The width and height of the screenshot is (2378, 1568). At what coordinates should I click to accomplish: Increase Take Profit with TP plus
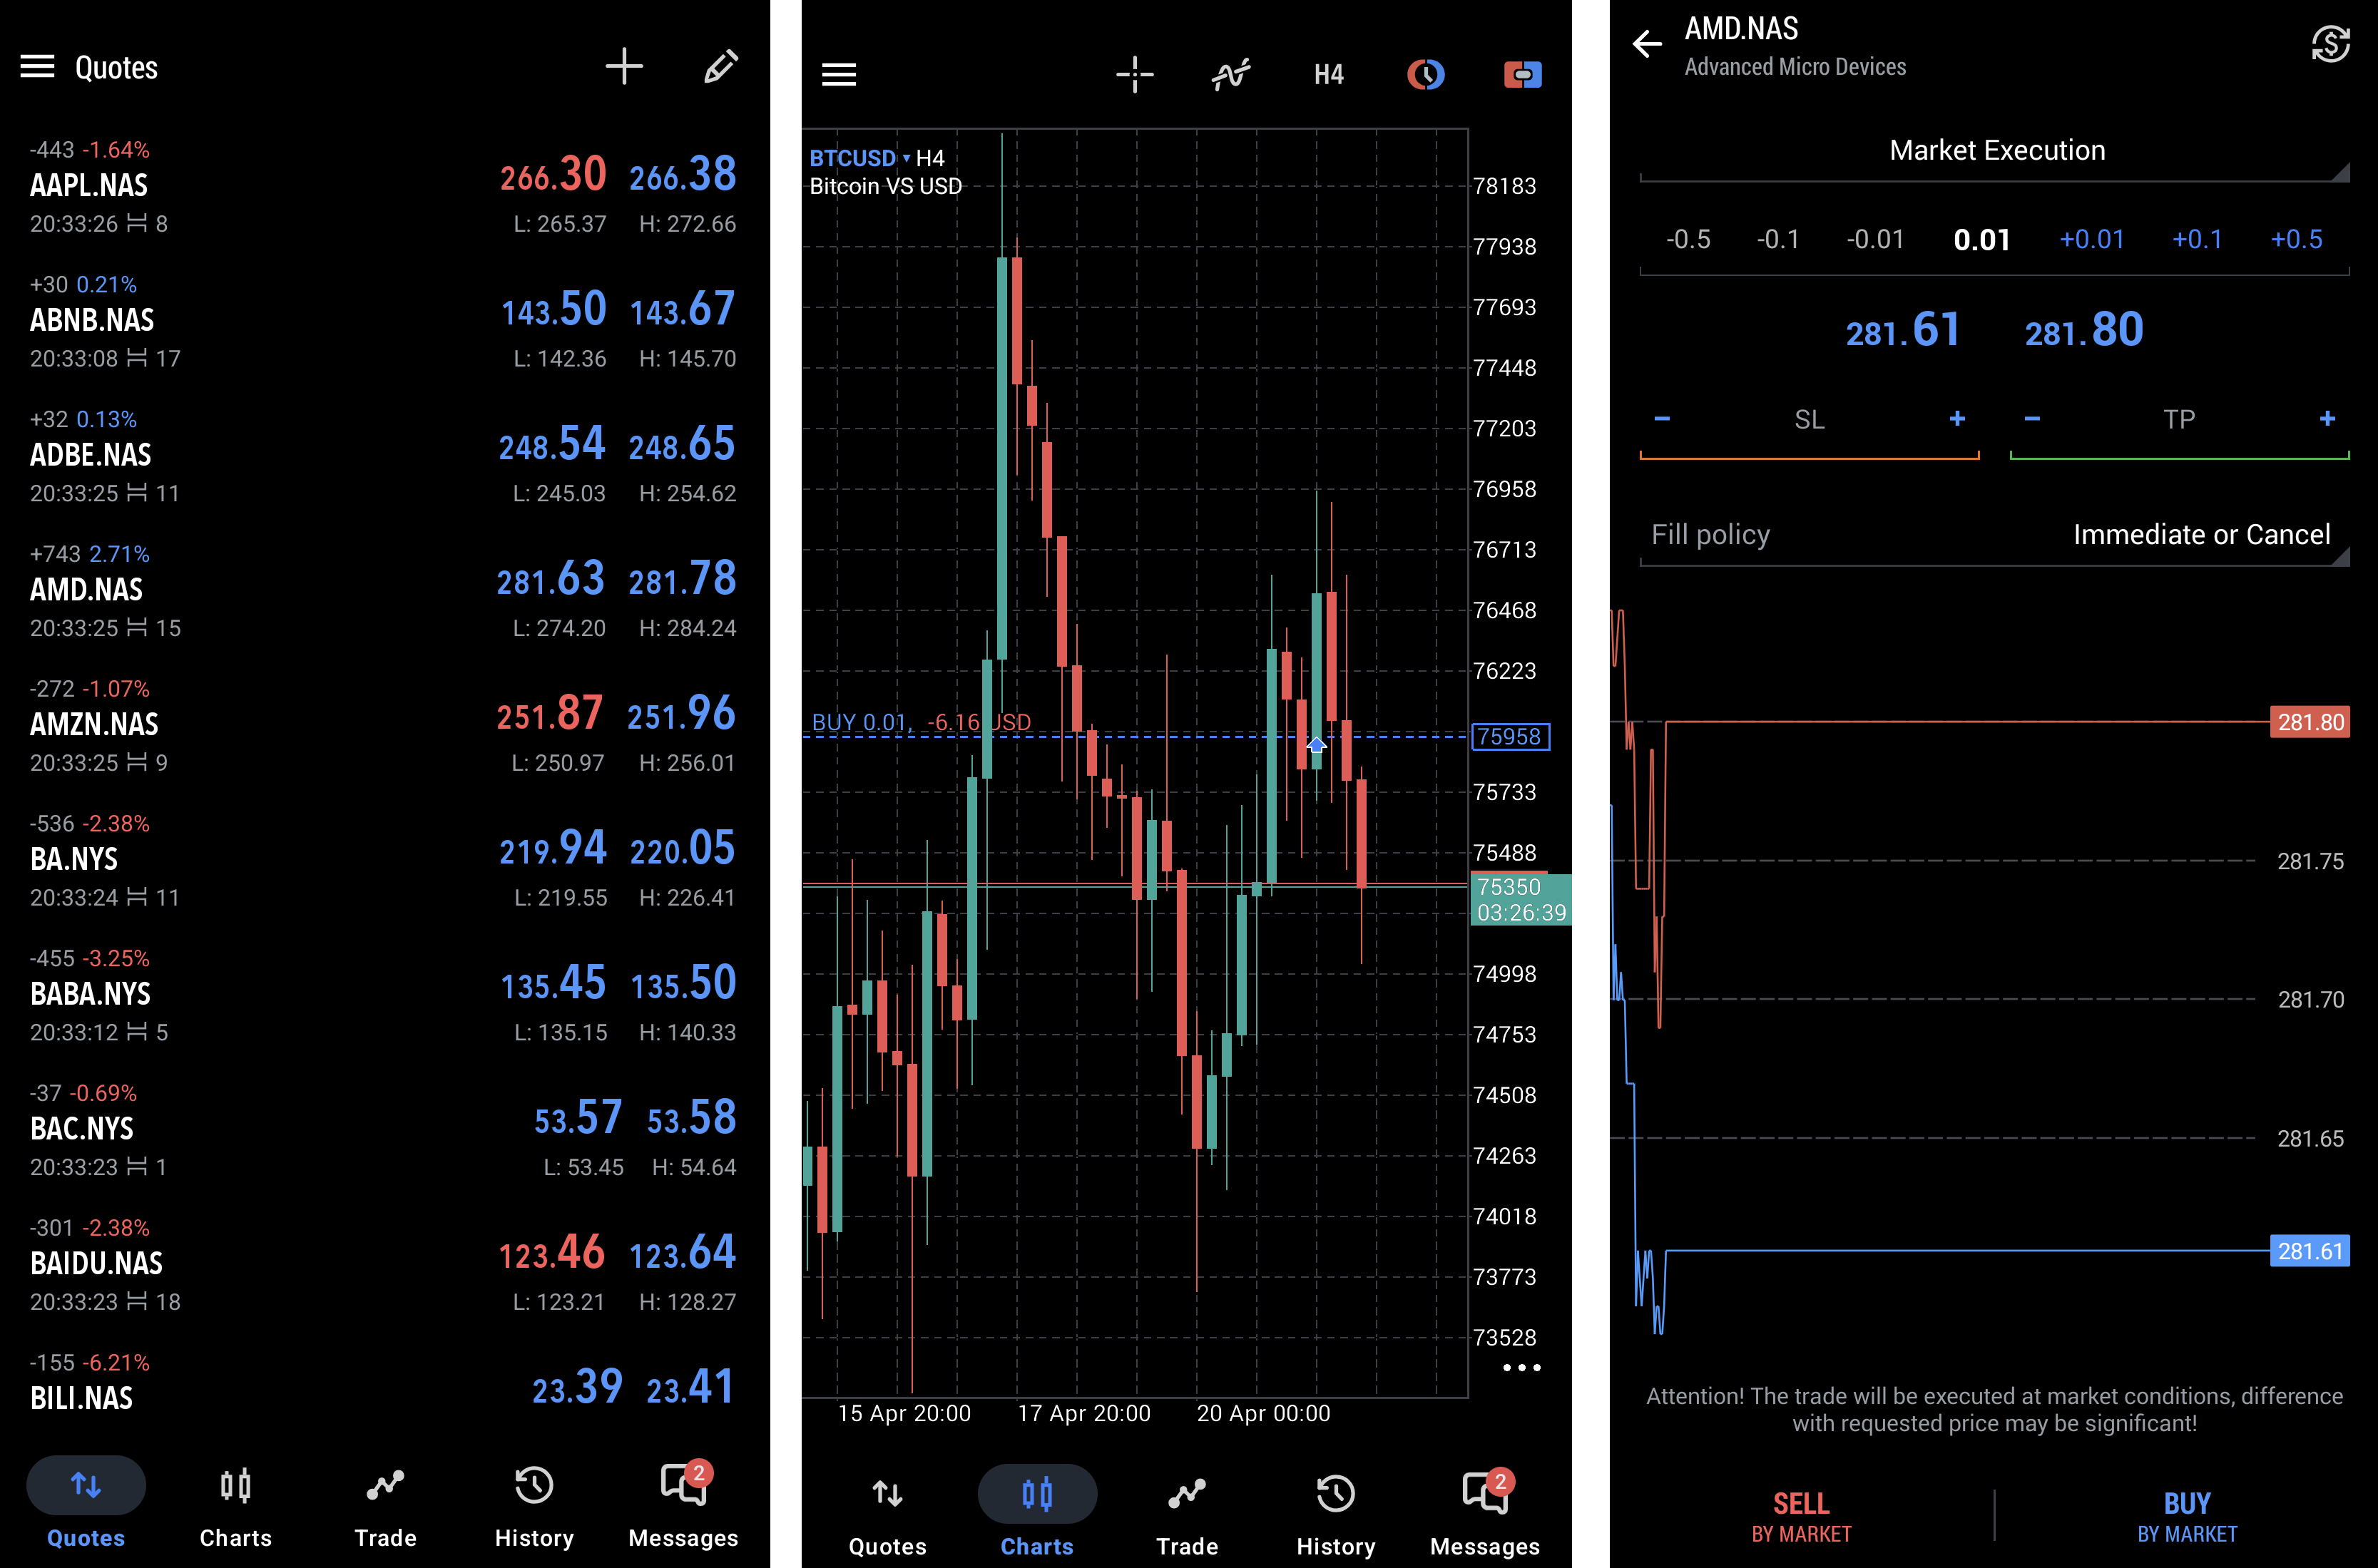tap(2327, 419)
